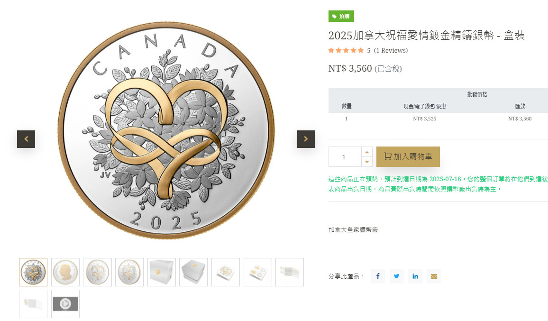Share product on Facebook
The width and height of the screenshot is (548, 321).
click(378, 276)
